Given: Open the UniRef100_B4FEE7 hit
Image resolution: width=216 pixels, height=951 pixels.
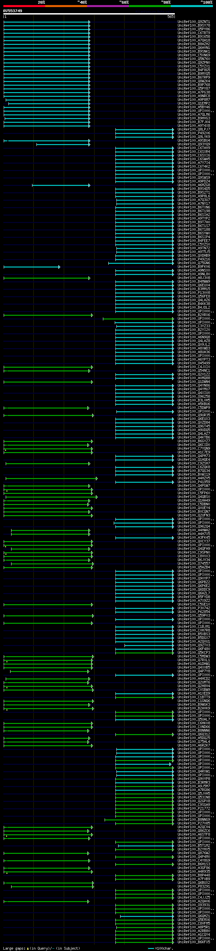Looking at the screenshot, I should [x=194, y=241].
